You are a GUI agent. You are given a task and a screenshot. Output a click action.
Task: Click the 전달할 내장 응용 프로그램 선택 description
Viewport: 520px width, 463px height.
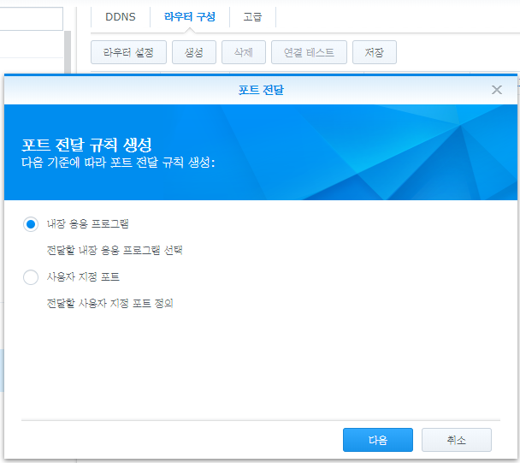click(115, 250)
